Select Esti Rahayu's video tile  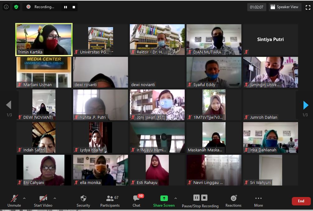pos(157,170)
